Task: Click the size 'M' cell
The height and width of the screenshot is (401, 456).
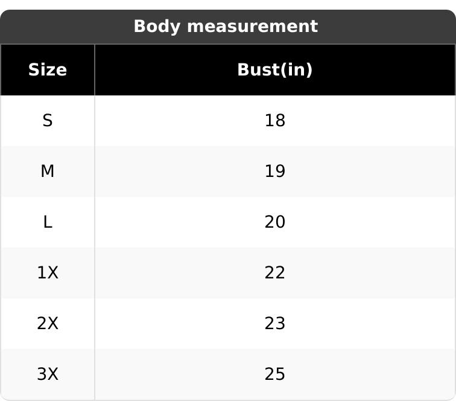Action: 47,172
